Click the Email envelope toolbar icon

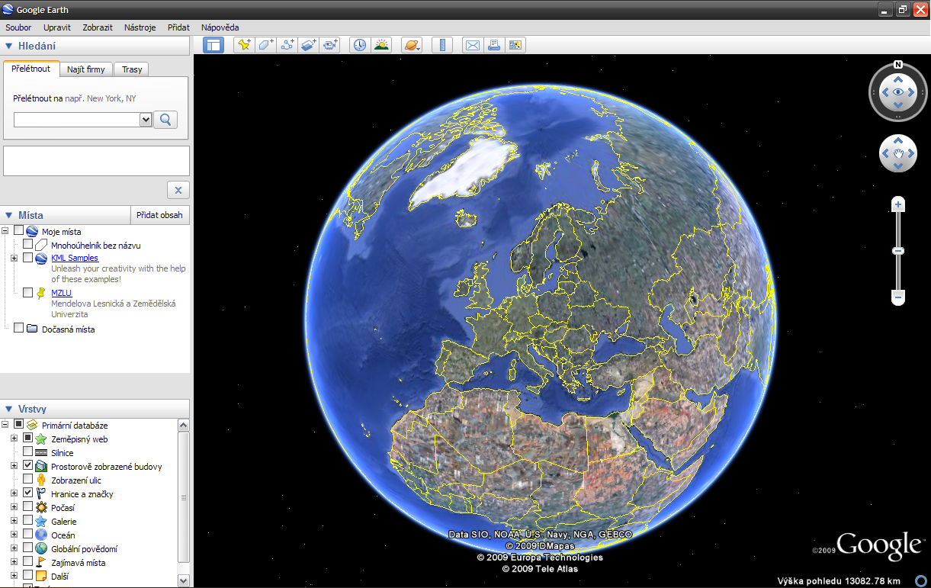pos(473,45)
